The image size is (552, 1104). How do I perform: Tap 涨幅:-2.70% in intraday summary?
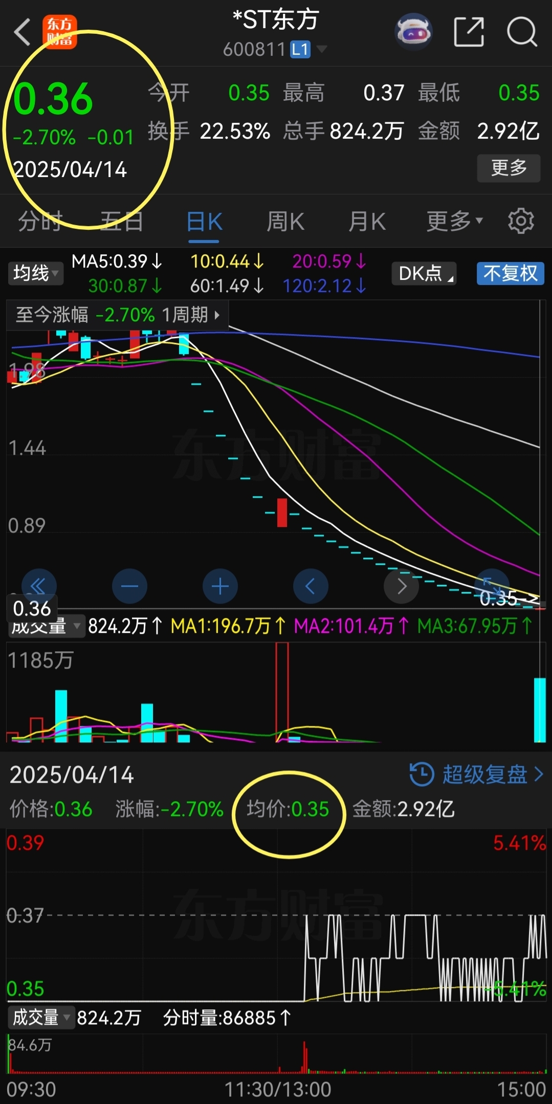click(169, 809)
